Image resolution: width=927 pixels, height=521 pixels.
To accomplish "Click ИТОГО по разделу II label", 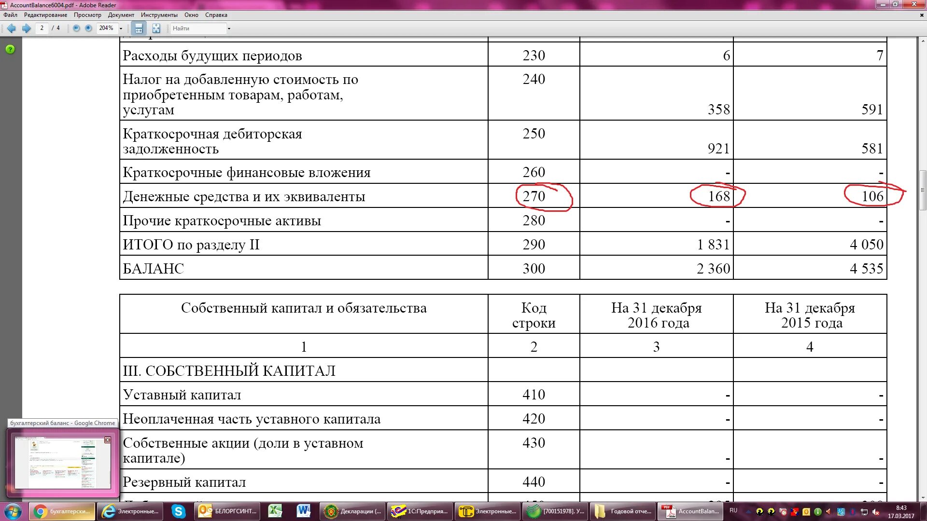I will 191,245.
